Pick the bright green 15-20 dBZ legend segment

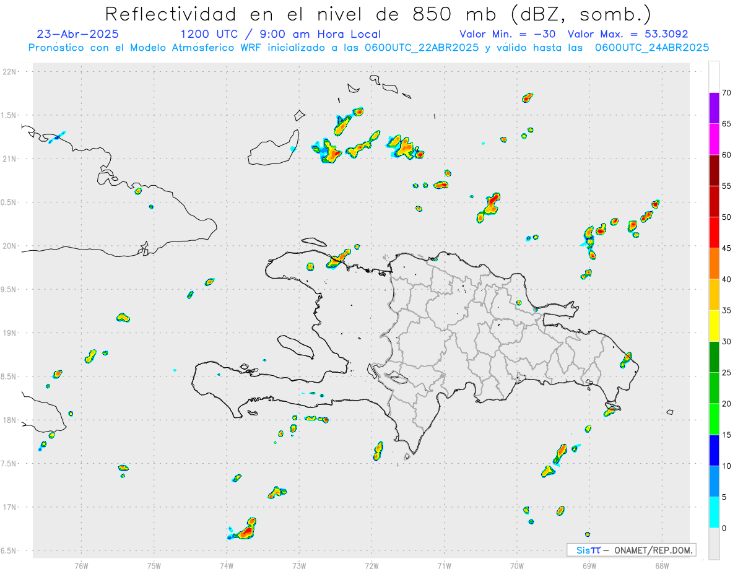click(714, 419)
